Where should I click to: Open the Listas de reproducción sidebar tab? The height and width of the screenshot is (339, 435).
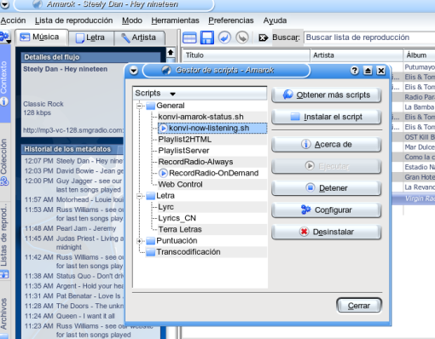(4, 240)
